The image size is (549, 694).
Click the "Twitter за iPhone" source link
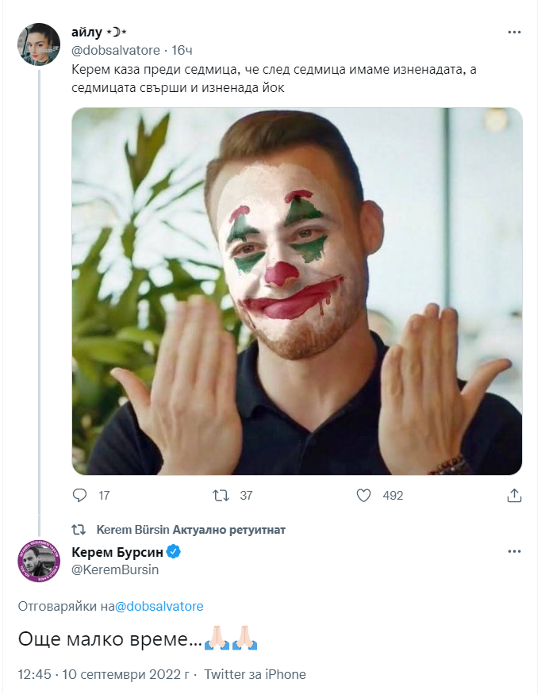pyautogui.click(x=255, y=674)
